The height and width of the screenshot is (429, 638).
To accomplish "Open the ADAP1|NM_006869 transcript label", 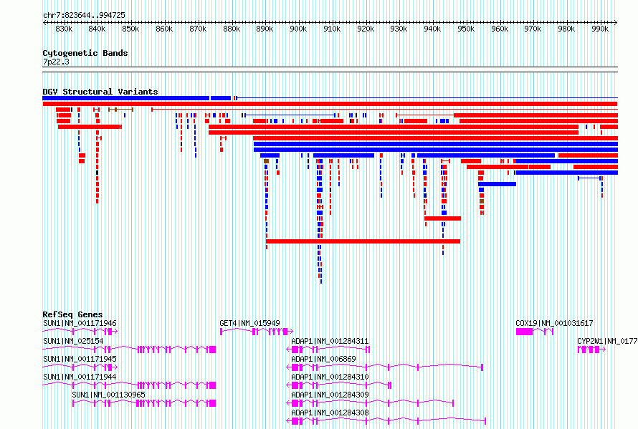I will (323, 359).
